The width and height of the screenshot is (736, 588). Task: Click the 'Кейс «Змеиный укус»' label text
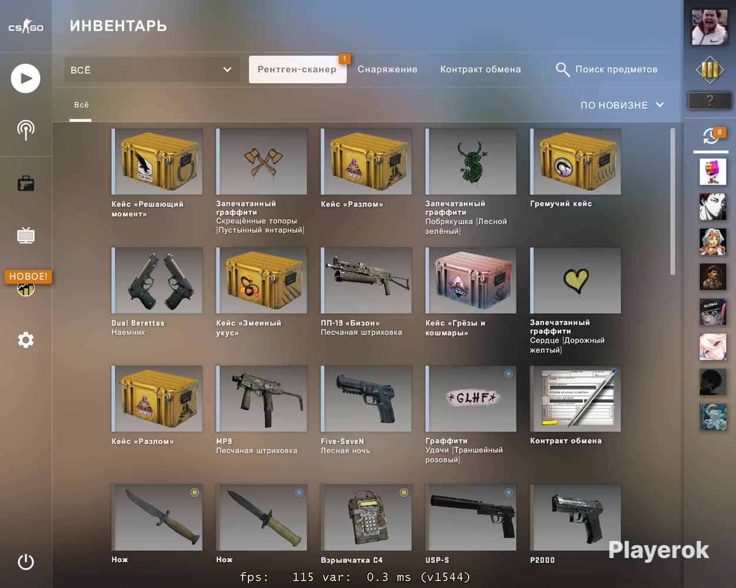click(x=248, y=328)
